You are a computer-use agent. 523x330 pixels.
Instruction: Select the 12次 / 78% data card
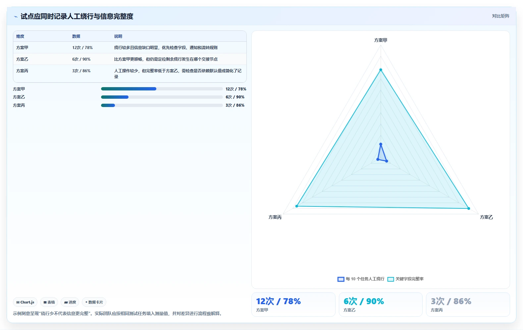pyautogui.click(x=293, y=304)
